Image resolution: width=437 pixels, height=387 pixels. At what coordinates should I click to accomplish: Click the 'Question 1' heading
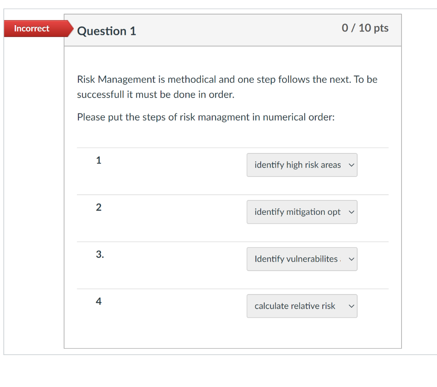106,31
